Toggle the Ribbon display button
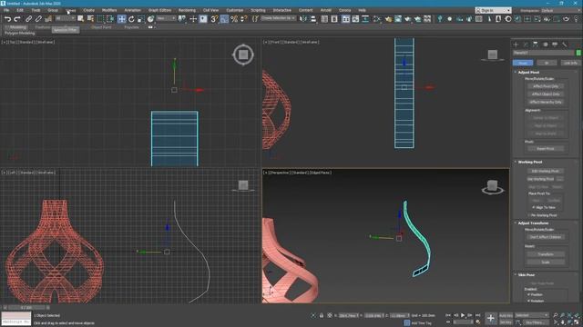Screen dimensions: 583x327 346,19
